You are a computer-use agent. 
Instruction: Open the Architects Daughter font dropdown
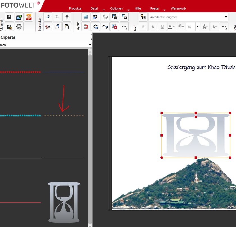point(226,17)
